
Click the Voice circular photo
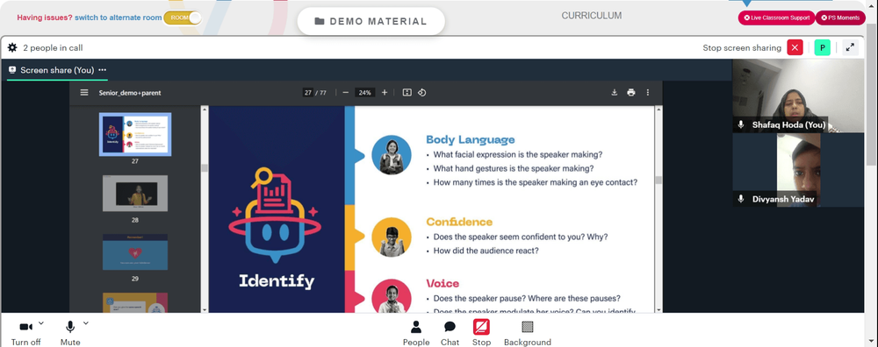click(392, 296)
